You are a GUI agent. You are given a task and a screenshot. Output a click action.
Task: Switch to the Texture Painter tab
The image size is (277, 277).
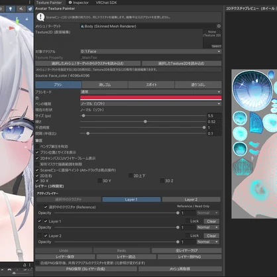tap(49, 3)
